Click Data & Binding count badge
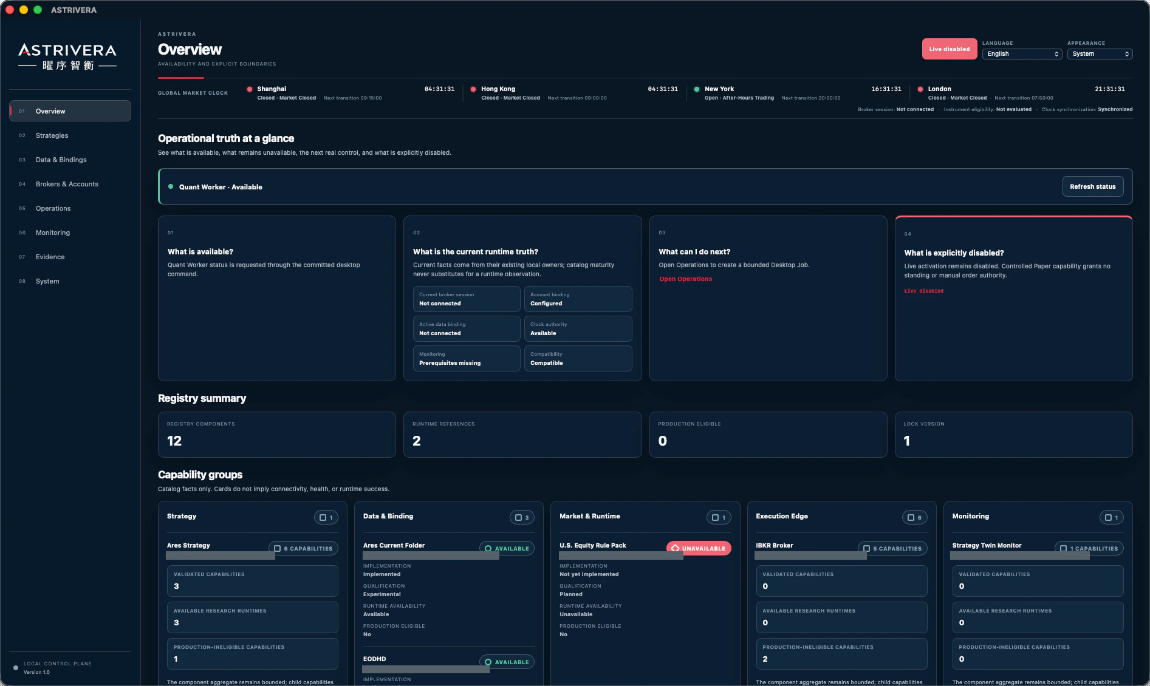Image resolution: width=1150 pixels, height=686 pixels. (522, 517)
